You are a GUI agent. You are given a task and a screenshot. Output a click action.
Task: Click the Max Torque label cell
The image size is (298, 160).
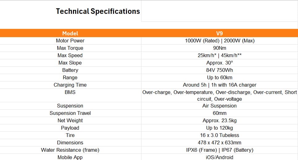[x=70, y=48]
